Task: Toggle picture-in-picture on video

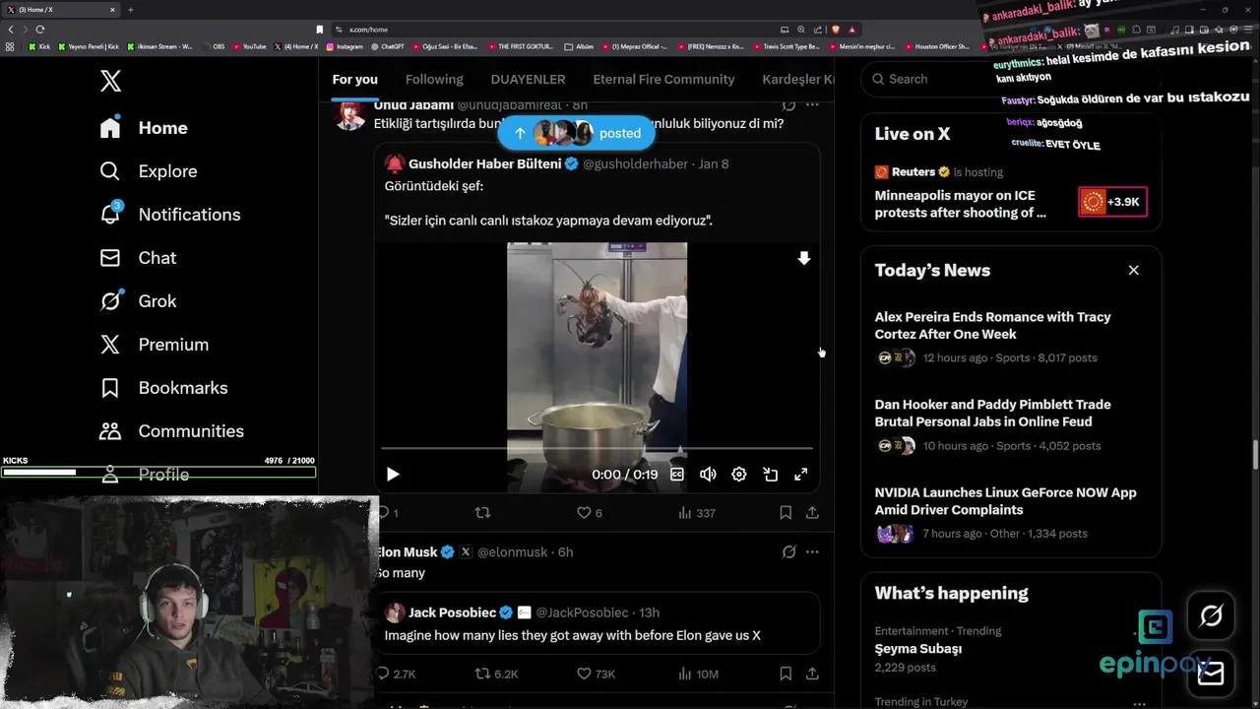Action: tap(771, 475)
